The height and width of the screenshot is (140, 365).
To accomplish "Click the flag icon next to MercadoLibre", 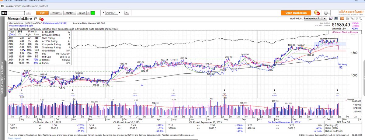I will coord(36,18).
